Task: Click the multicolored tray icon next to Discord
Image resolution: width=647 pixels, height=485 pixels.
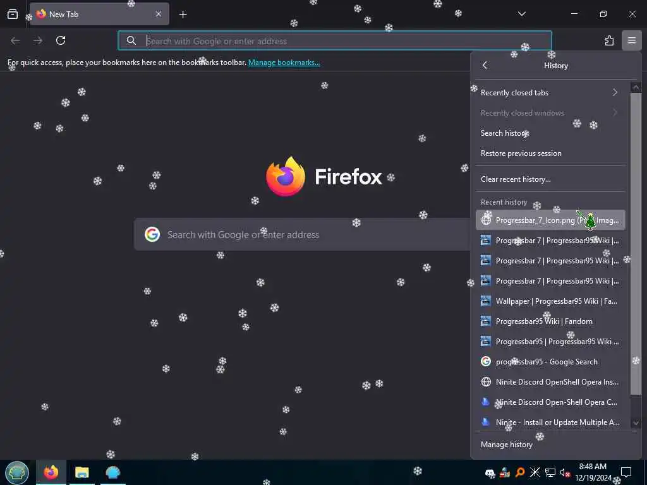Action: click(x=505, y=472)
